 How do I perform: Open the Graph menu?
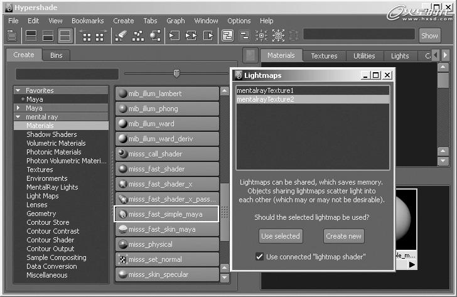click(176, 21)
